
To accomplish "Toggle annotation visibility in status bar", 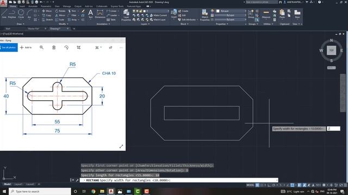I will coord(304,185).
